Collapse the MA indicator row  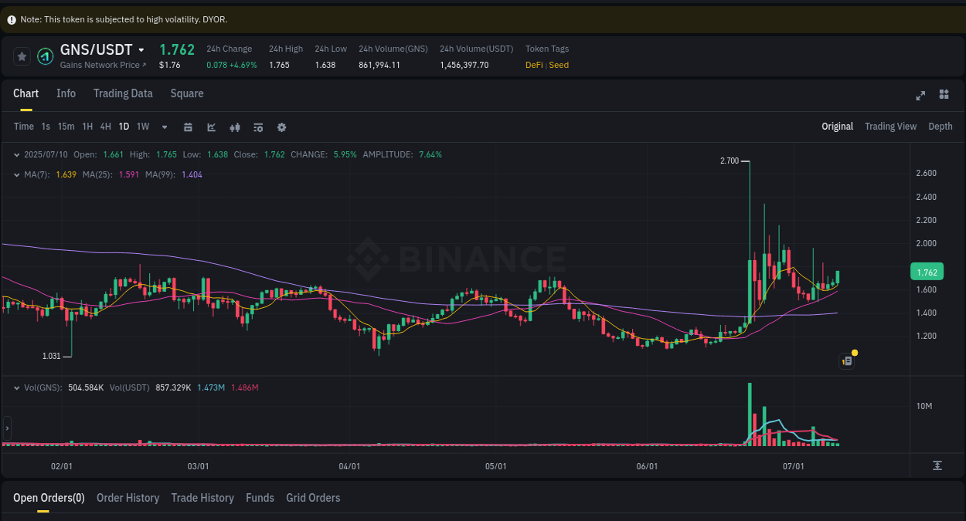(15, 175)
